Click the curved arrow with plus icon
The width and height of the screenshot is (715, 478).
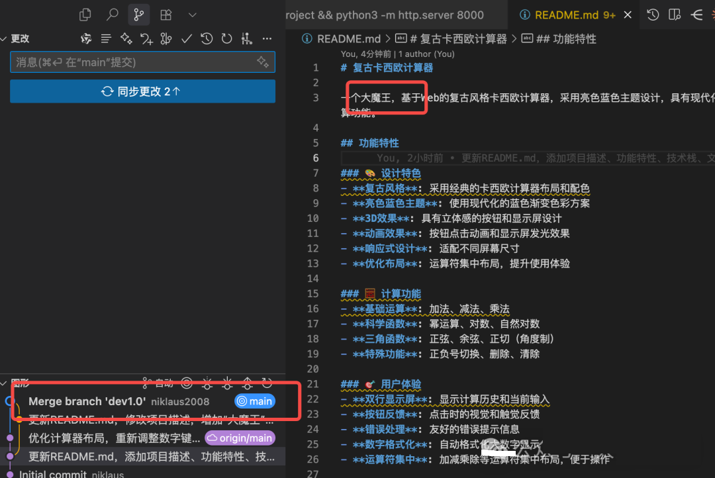point(146,39)
